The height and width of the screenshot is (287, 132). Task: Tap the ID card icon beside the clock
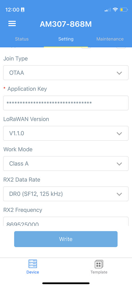tap(23, 10)
